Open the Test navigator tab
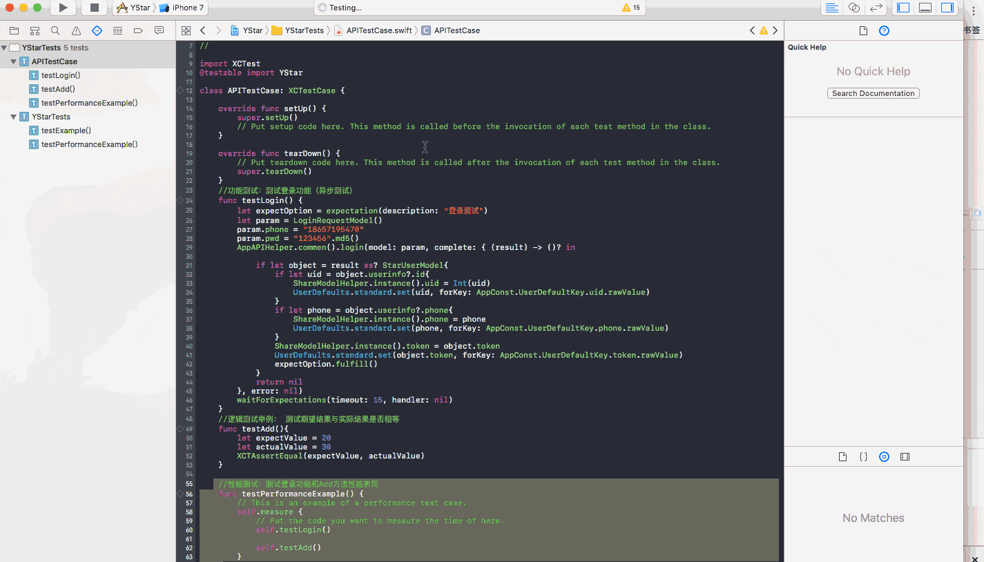The image size is (984, 562). 97,31
